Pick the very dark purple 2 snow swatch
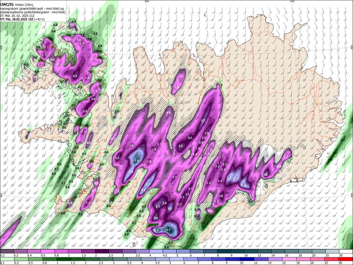The height and width of the screenshot is (265, 353). 101,251
